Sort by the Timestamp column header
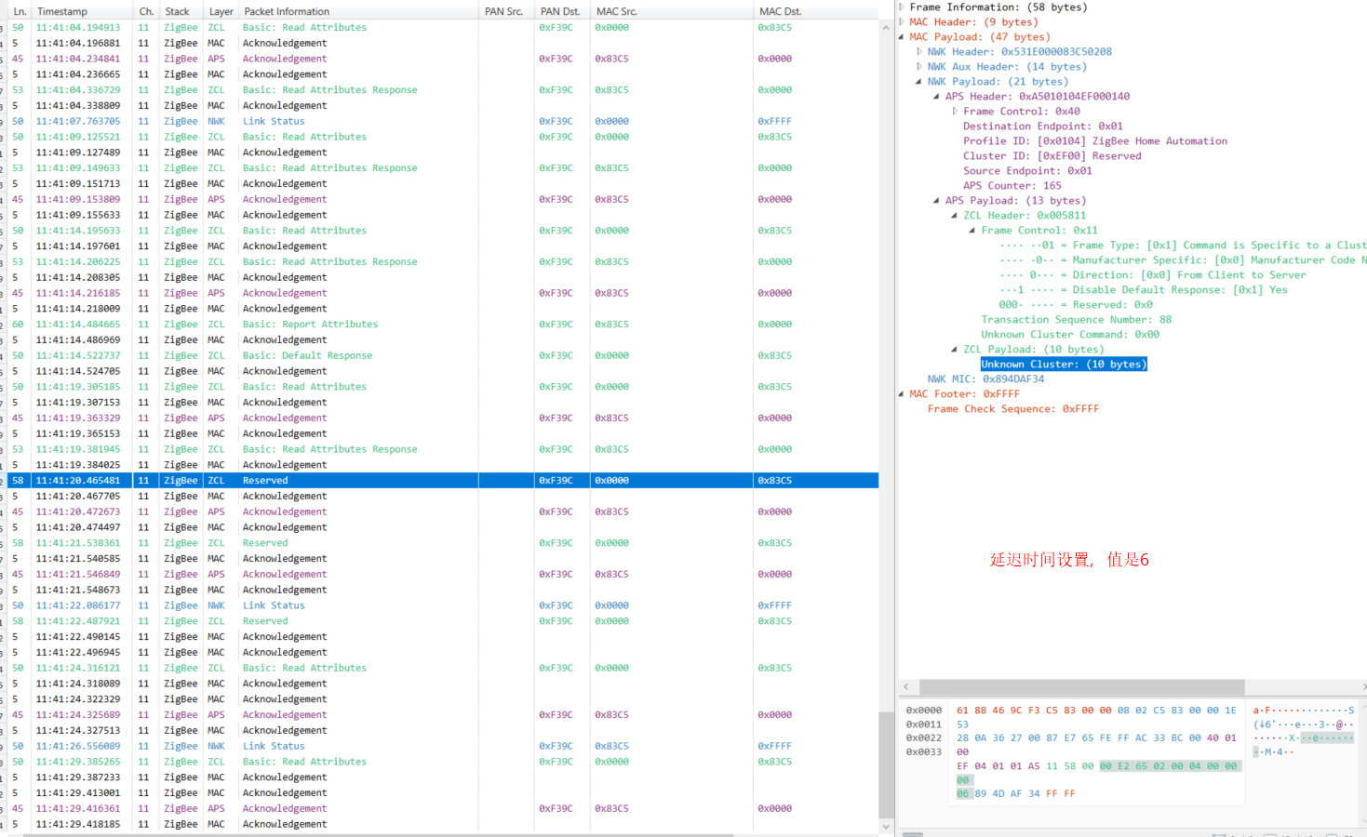The image size is (1367, 837). [x=83, y=11]
